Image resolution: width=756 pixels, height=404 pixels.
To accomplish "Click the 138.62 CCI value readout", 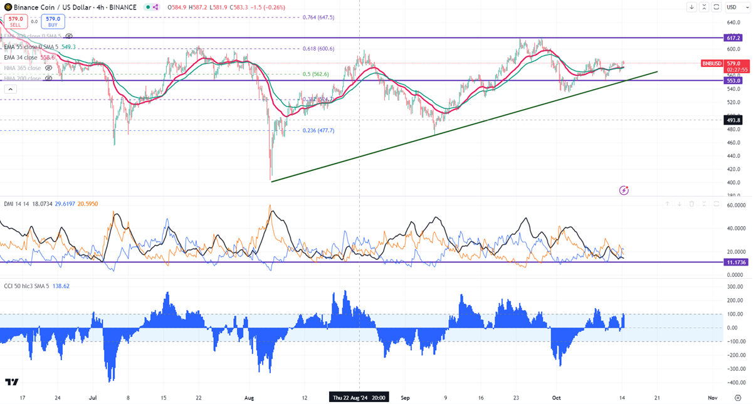I will point(62,286).
